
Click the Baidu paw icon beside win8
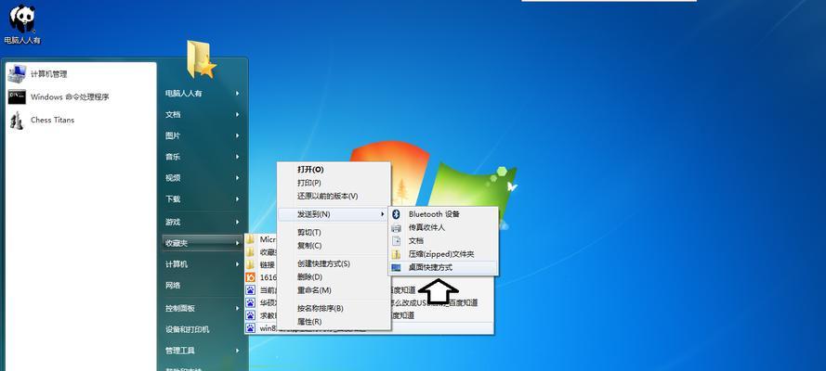tap(251, 328)
